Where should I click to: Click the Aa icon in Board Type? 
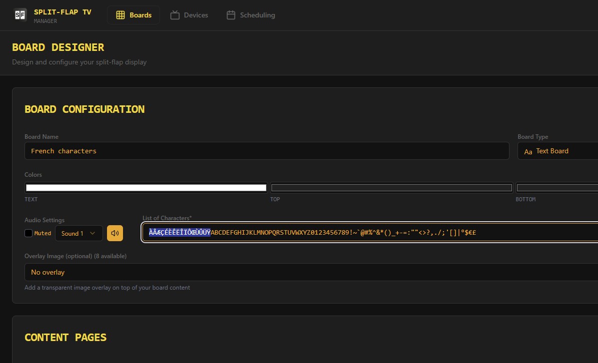(x=528, y=151)
